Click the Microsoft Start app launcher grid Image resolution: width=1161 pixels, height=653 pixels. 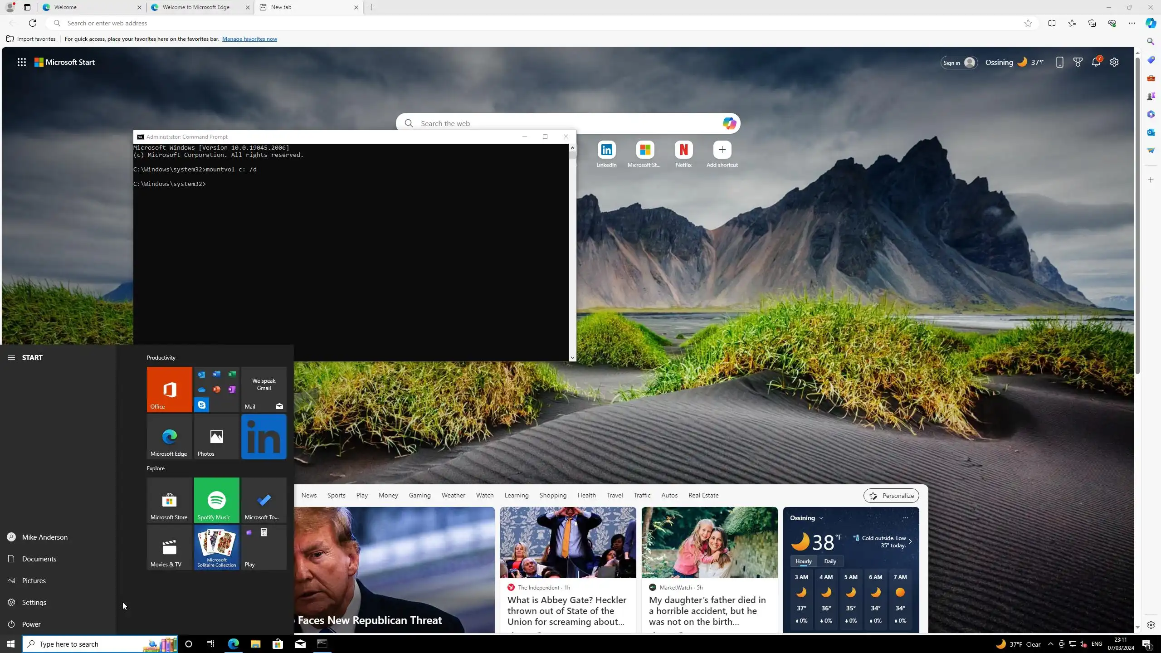coord(21,63)
